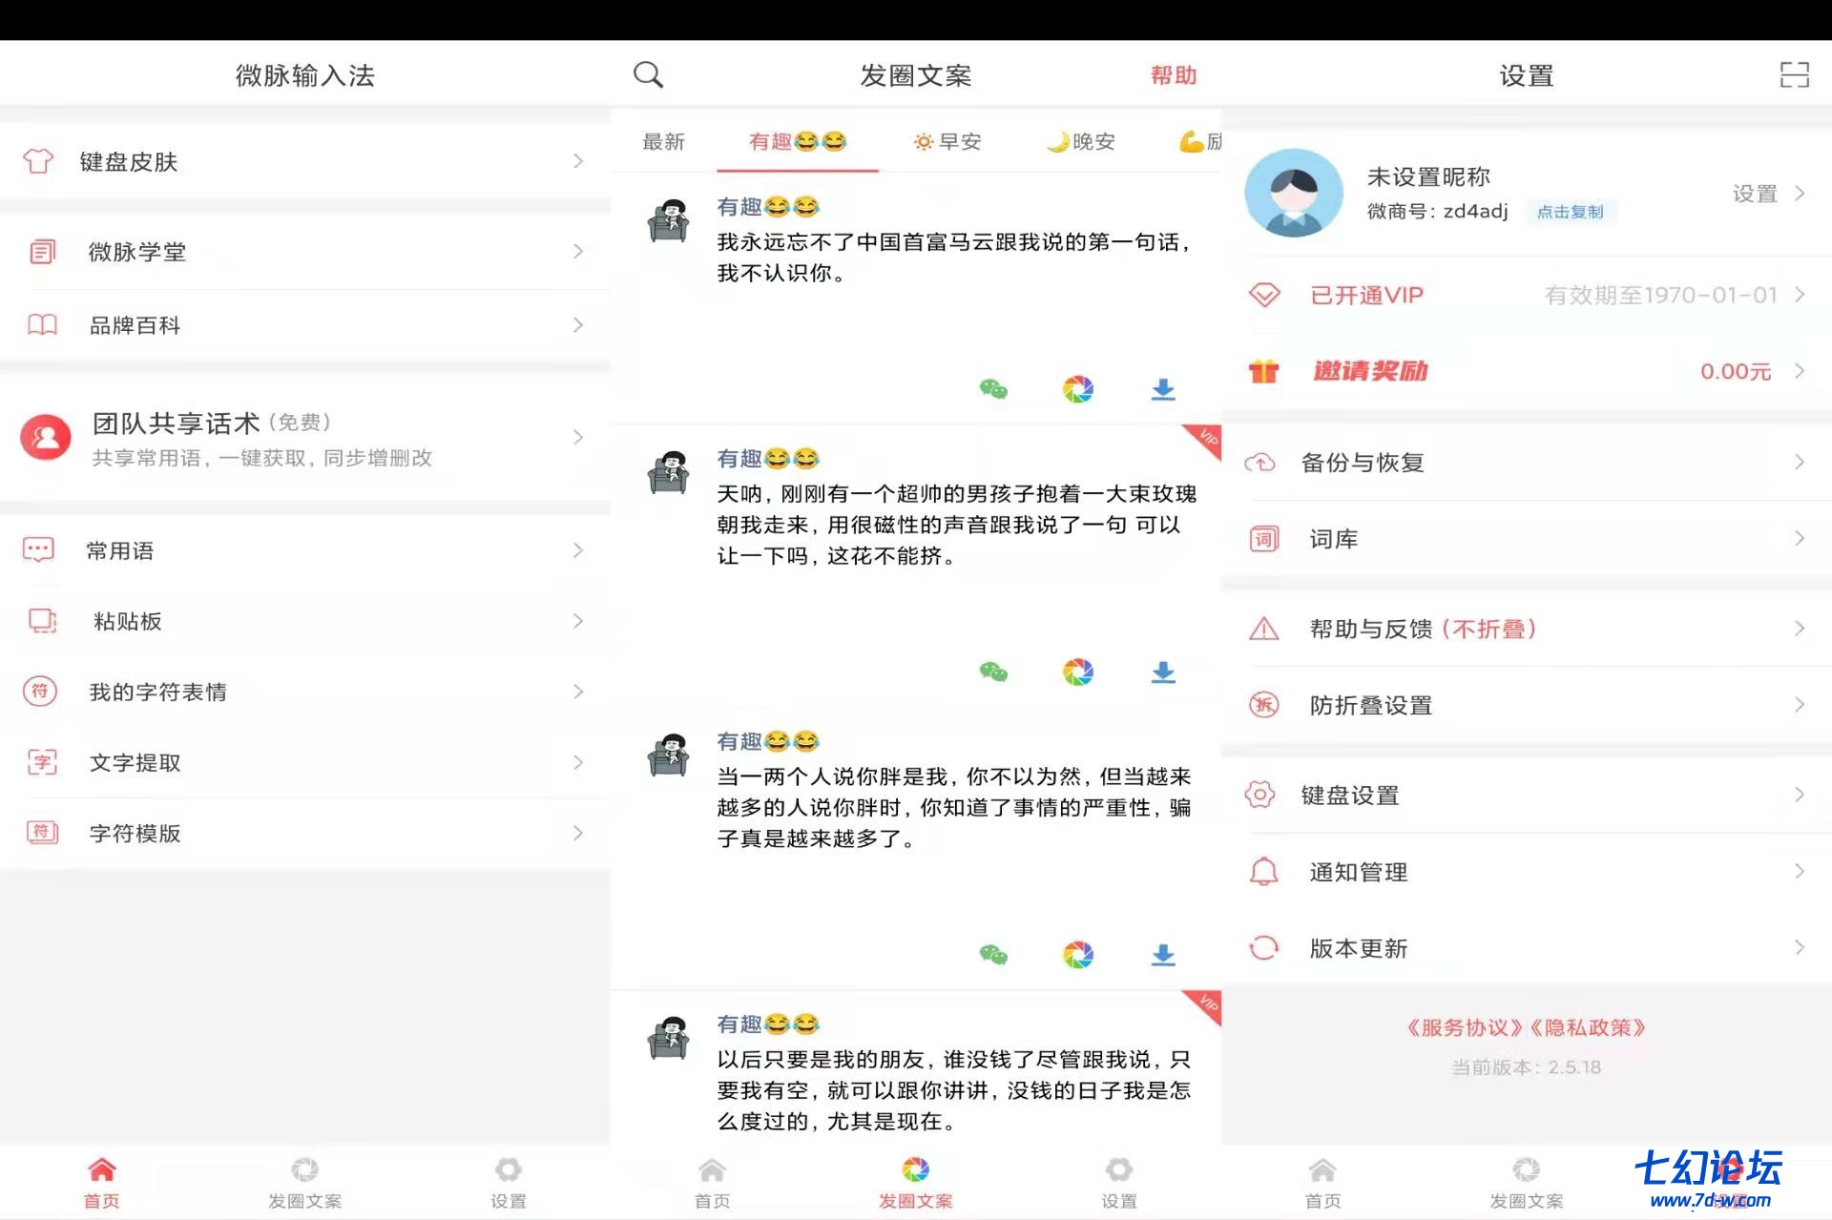
Task: Download the 玫瑰 joke post
Action: [1163, 672]
